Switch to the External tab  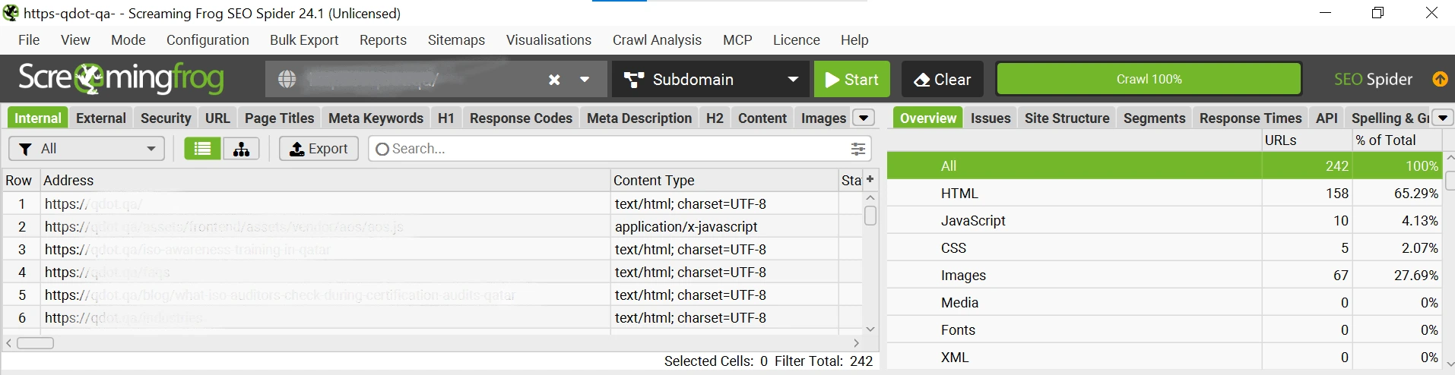coord(101,118)
